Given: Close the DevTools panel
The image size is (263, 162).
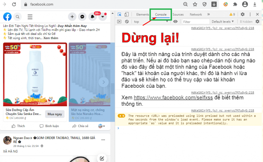Looking at the screenshot, I should tap(258, 14).
